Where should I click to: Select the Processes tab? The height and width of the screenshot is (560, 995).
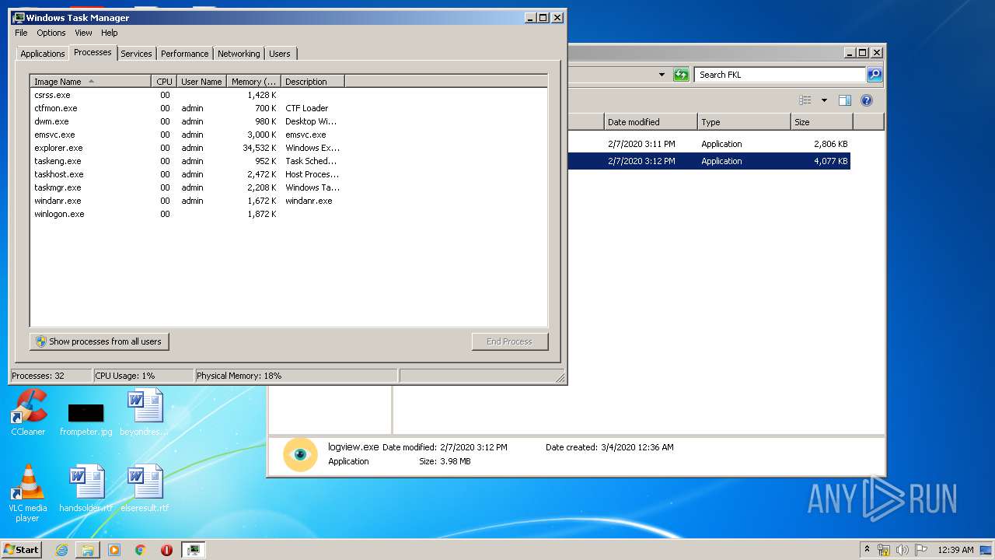(93, 52)
